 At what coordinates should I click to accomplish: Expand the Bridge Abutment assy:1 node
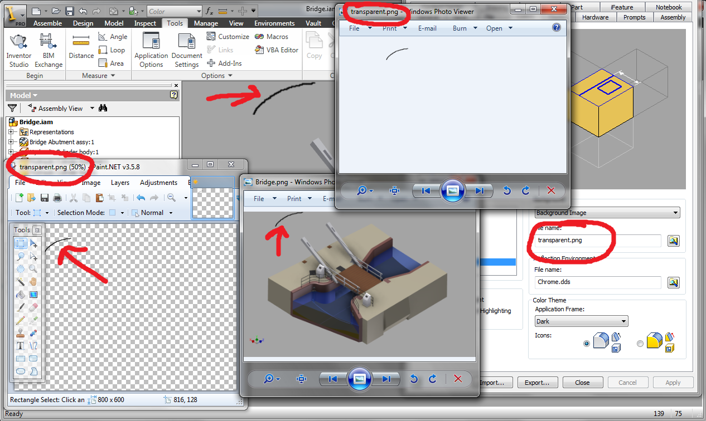(11, 142)
